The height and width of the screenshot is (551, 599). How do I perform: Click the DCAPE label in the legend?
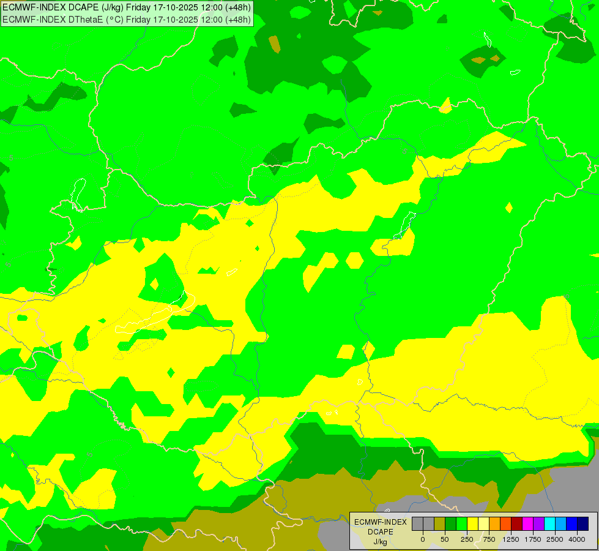381,532
